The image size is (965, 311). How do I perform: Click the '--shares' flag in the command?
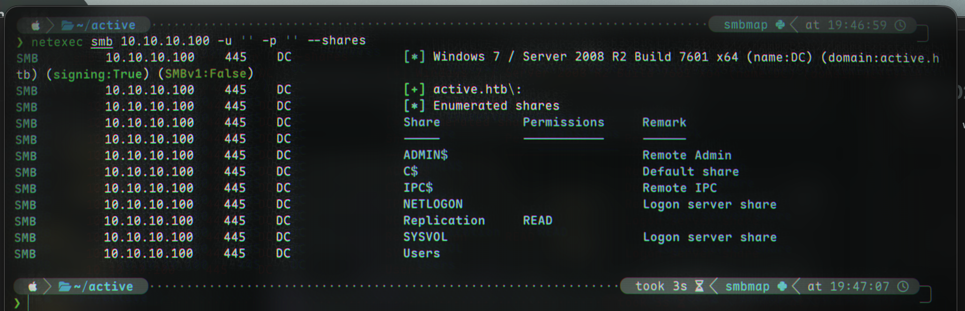point(336,41)
